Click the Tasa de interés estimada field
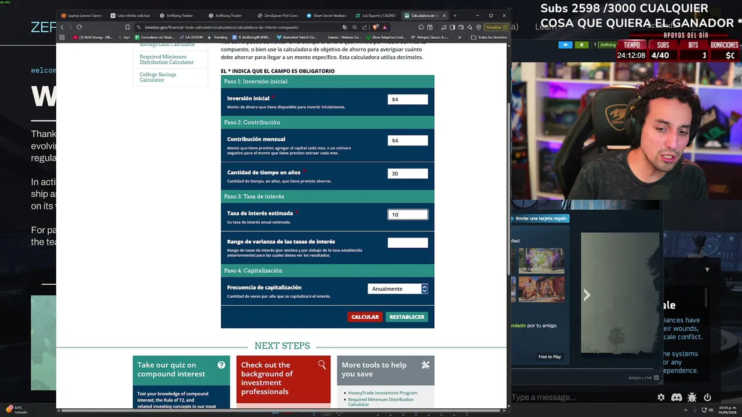Image resolution: width=742 pixels, height=417 pixels. 408,214
